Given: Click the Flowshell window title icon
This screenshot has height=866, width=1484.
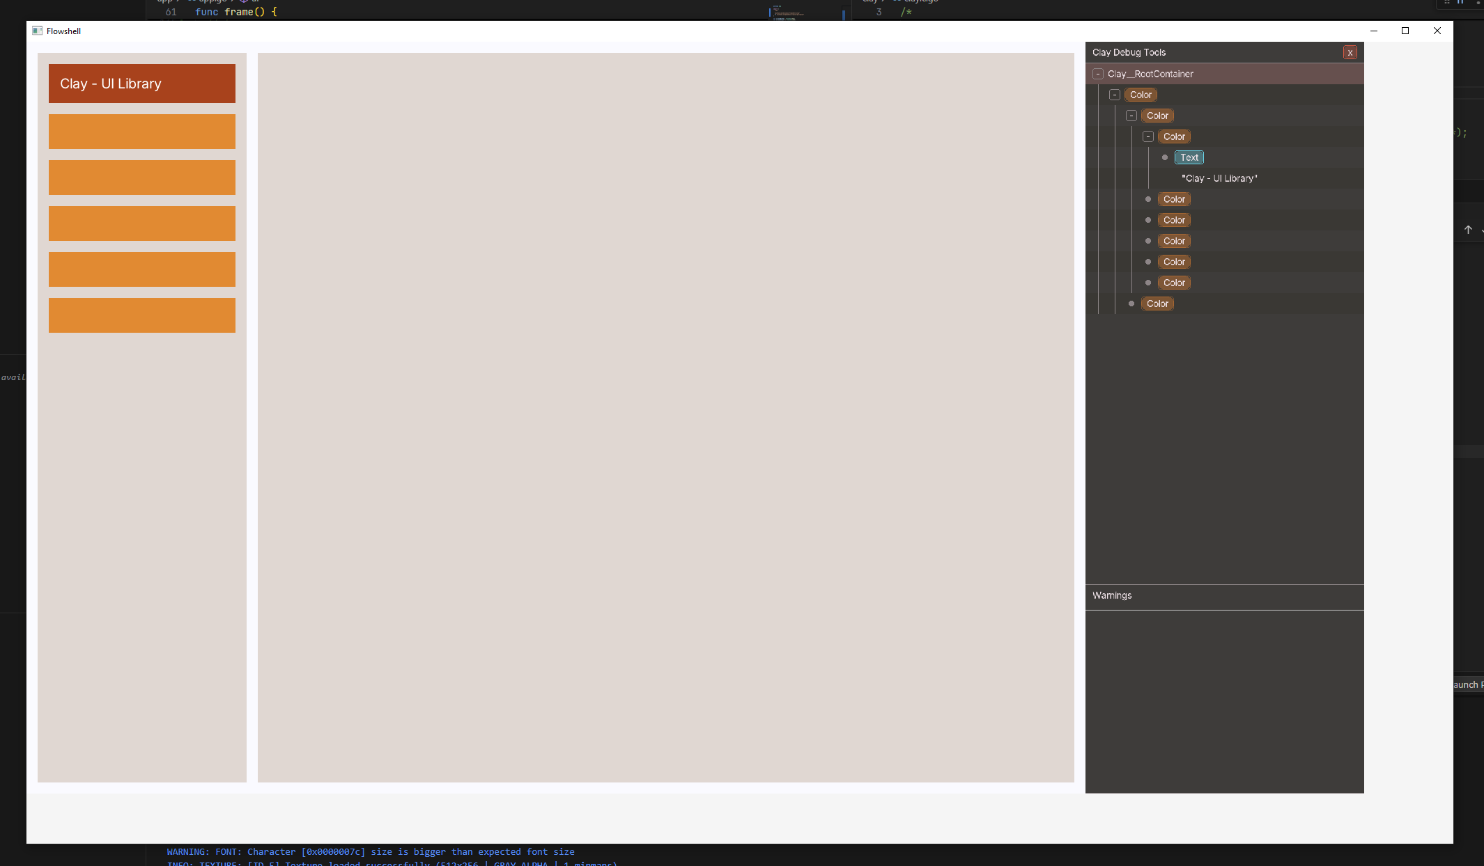Looking at the screenshot, I should [x=38, y=31].
